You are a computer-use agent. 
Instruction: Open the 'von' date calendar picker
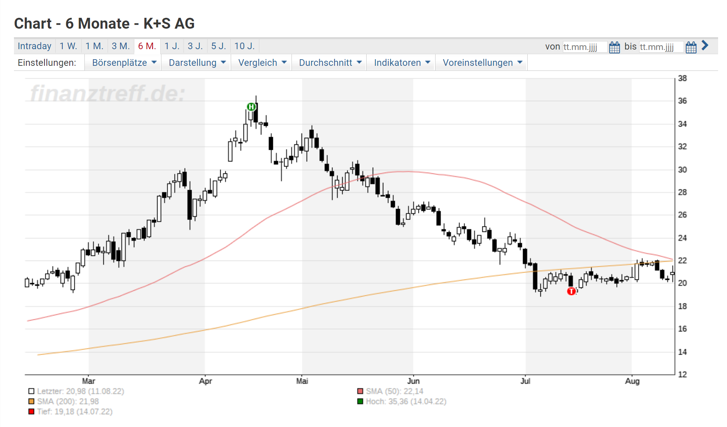614,47
